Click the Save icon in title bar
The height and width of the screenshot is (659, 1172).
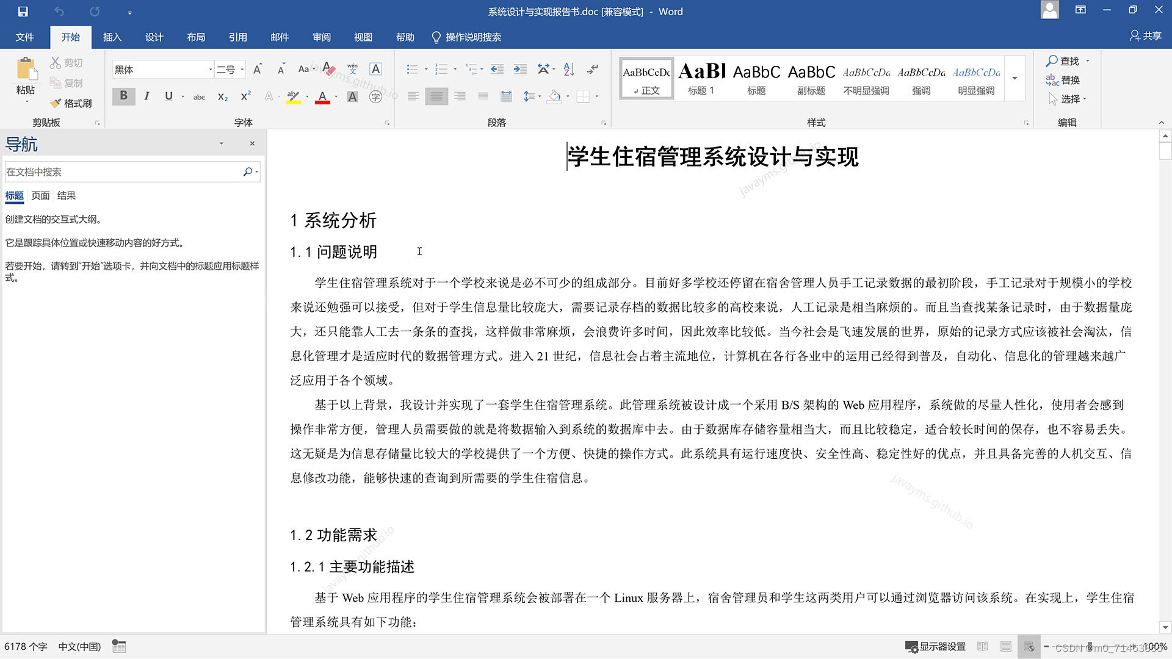coord(23,12)
